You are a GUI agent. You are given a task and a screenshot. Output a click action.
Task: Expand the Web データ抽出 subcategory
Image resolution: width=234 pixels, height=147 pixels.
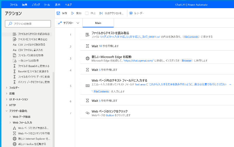pyautogui.click(x=10, y=117)
